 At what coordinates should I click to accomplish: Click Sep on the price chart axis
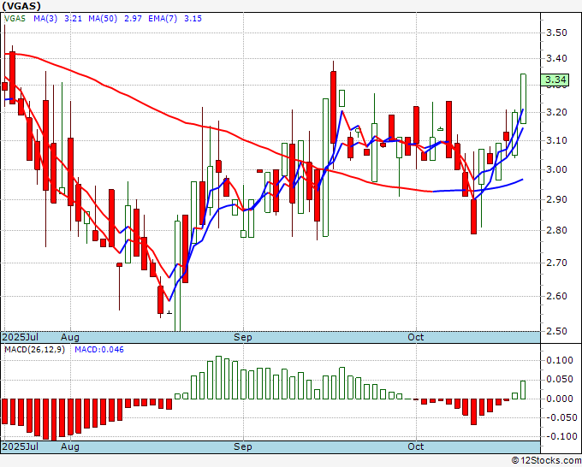pos(243,337)
